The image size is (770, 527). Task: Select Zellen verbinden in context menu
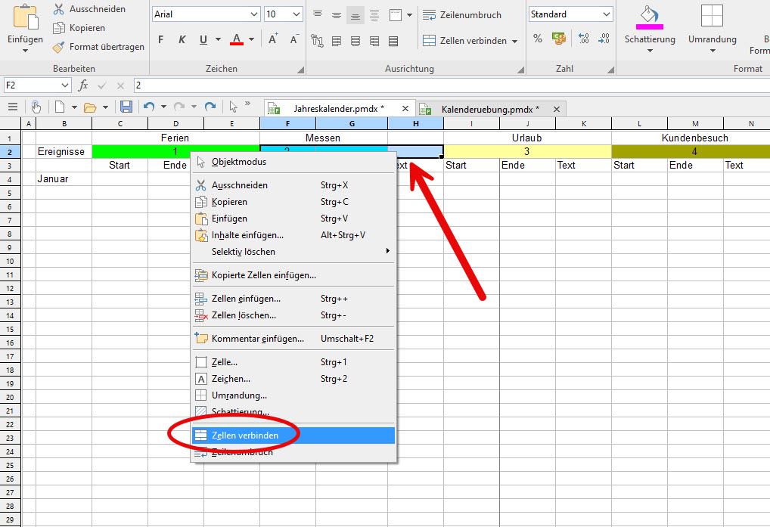coord(244,436)
